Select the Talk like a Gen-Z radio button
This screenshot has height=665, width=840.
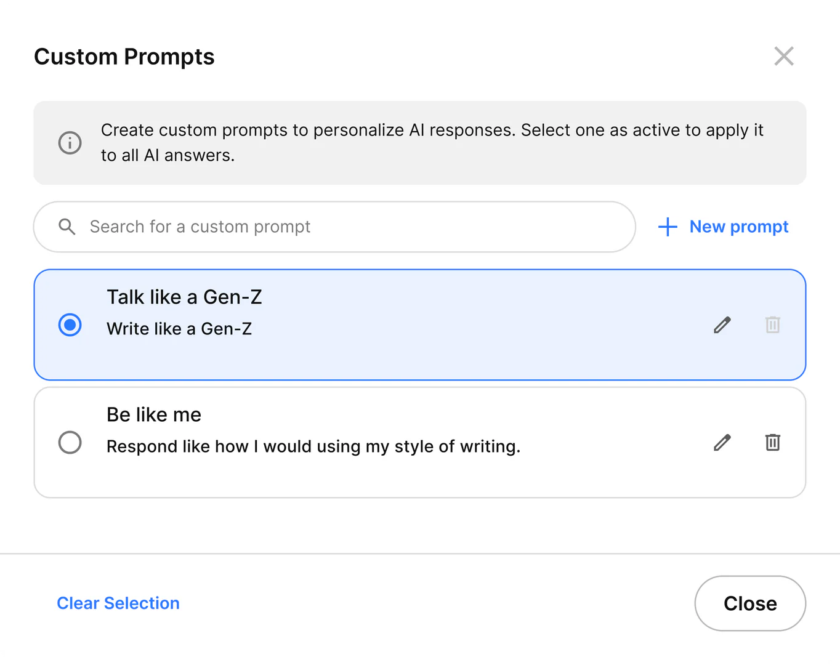pos(70,324)
